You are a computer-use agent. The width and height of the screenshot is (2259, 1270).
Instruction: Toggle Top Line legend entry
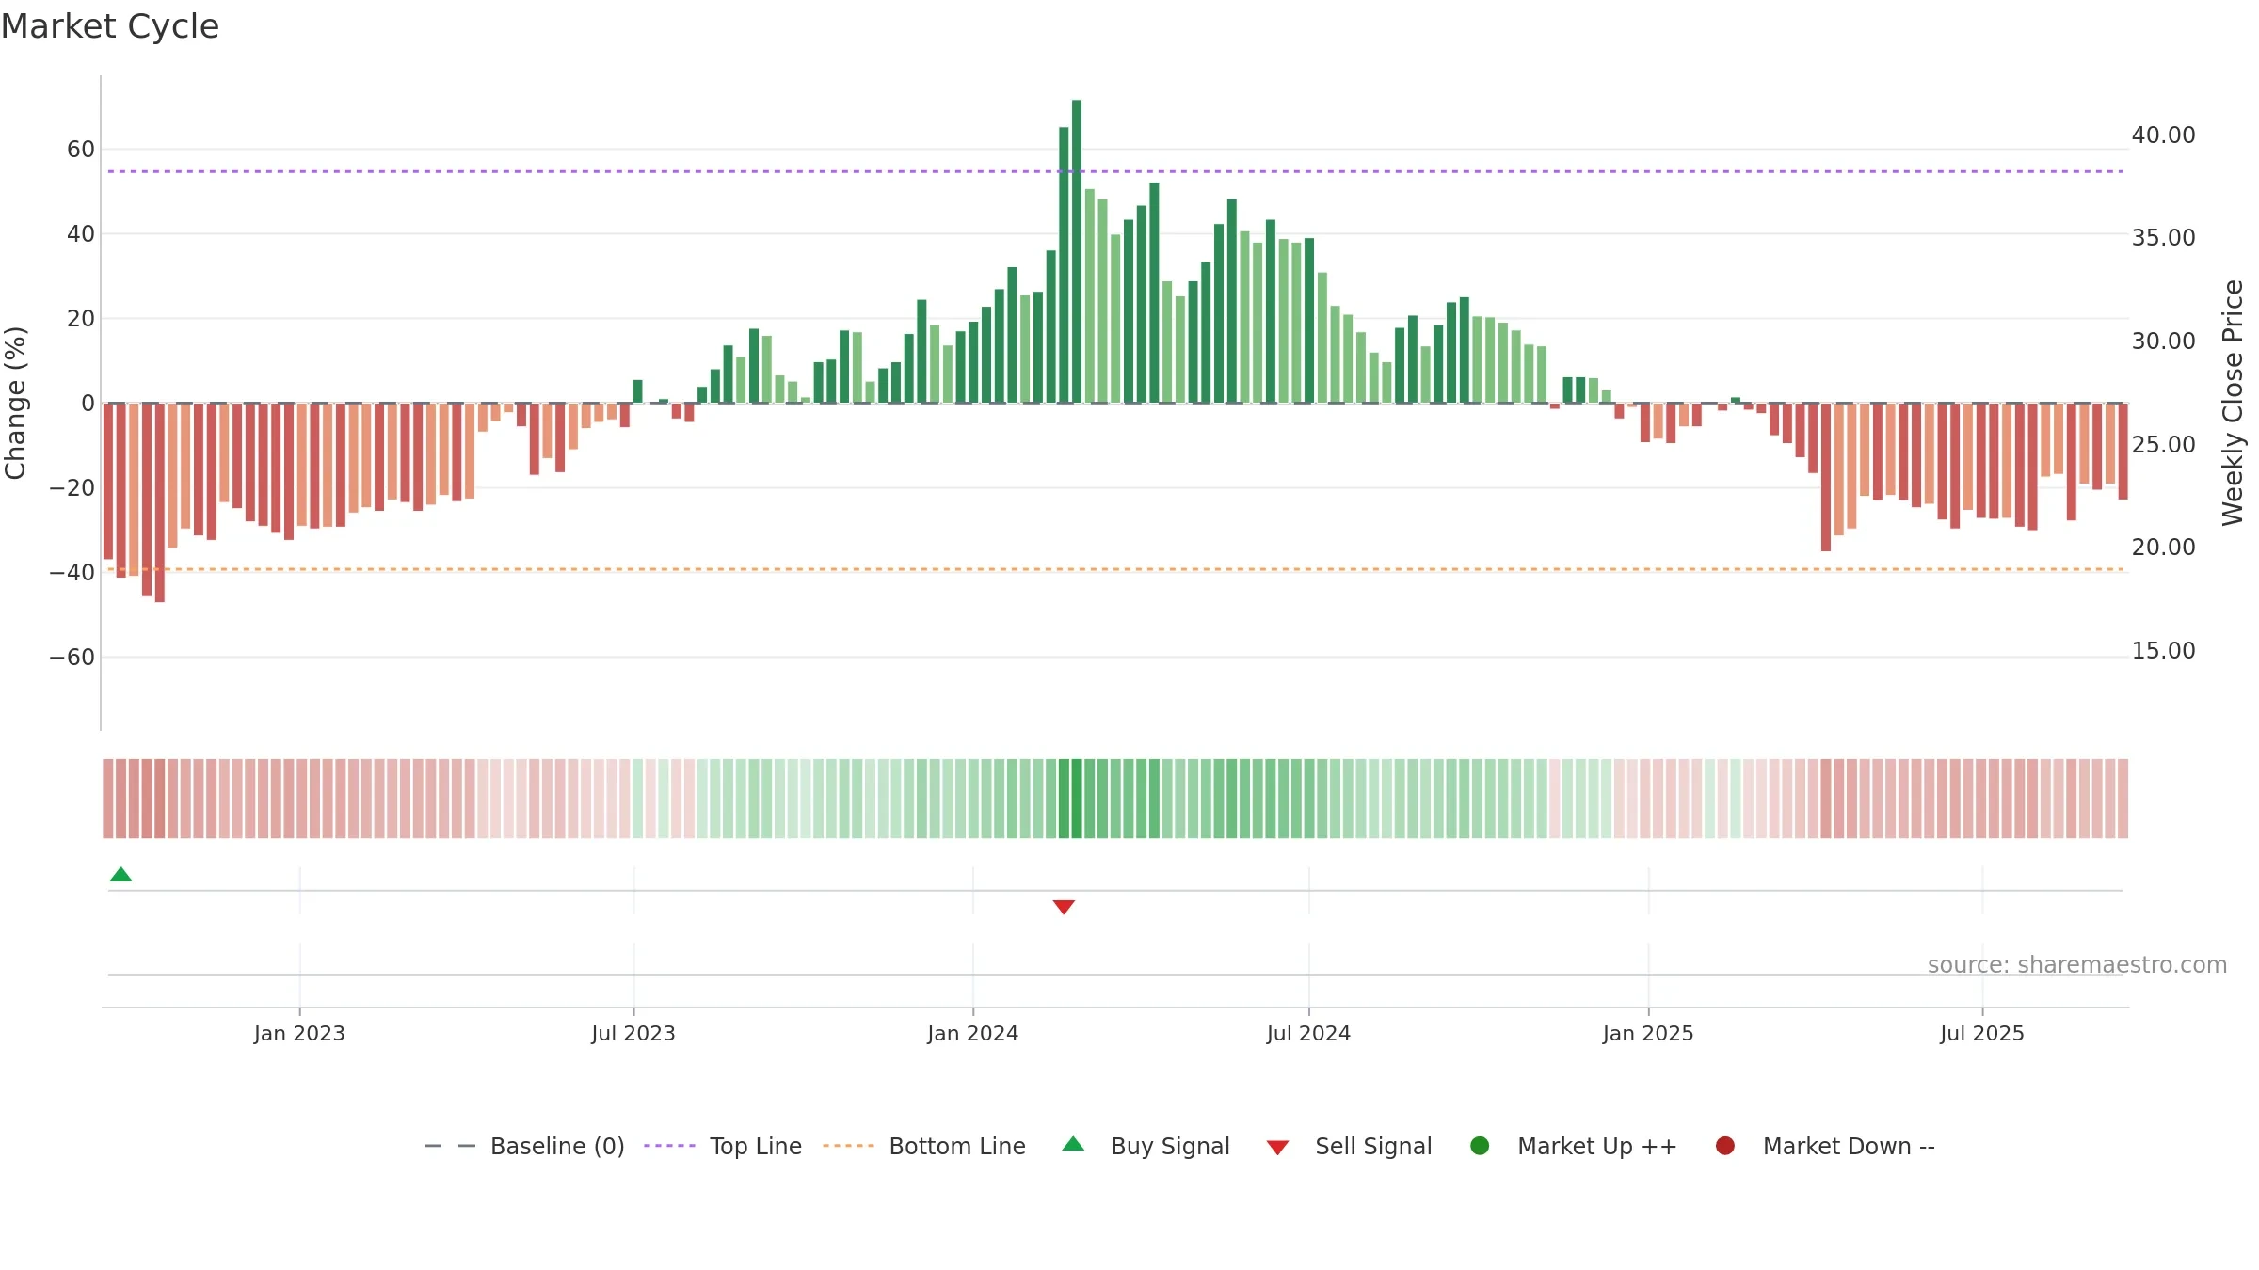coord(723,1146)
